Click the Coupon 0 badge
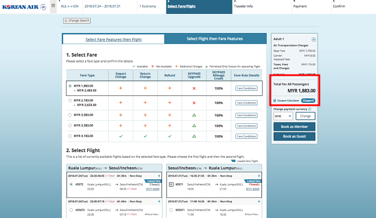The height and width of the screenshot is (218, 376). [x=308, y=101]
